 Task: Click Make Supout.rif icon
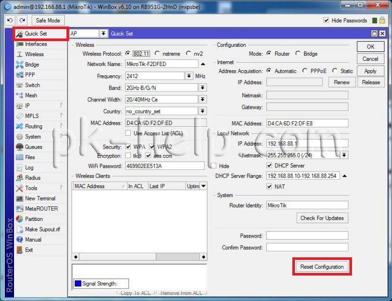[x=20, y=229]
